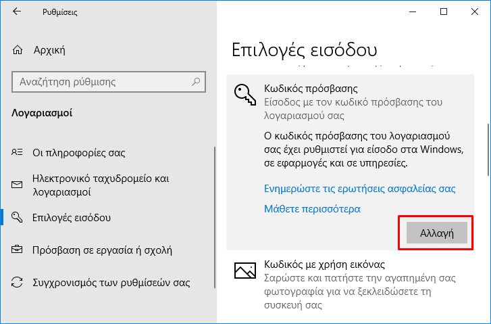Click the envelope email accounts icon
Image resolution: width=491 pixels, height=324 pixels.
(17, 185)
